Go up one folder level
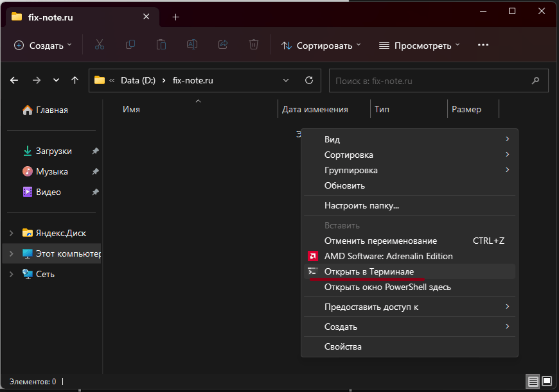 [75, 80]
